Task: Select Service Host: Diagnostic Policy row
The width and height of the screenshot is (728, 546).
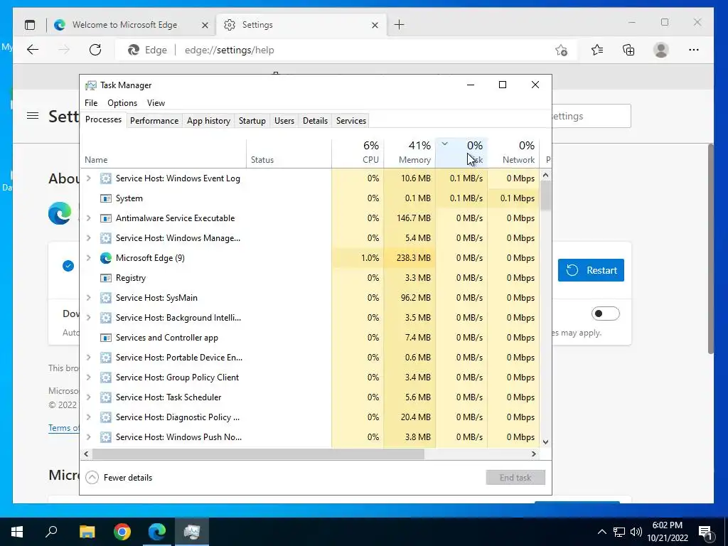Action: pyautogui.click(x=310, y=417)
